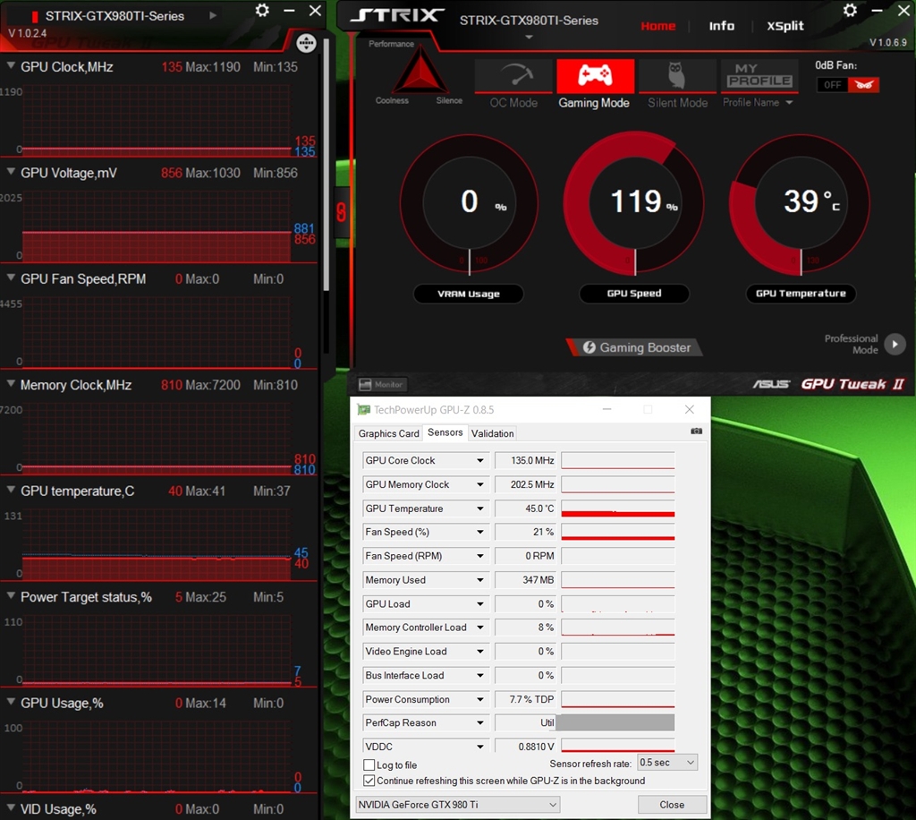Switch to Professional Mode arrow button
The height and width of the screenshot is (820, 916).
click(895, 345)
